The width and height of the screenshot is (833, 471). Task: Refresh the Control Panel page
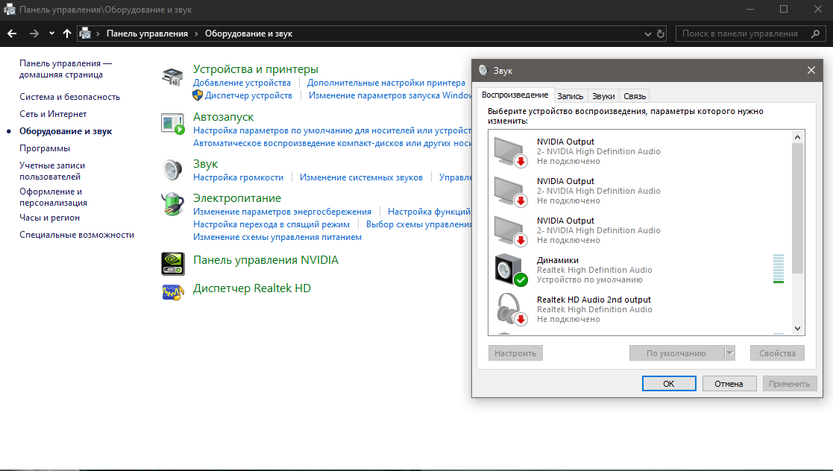tap(660, 34)
